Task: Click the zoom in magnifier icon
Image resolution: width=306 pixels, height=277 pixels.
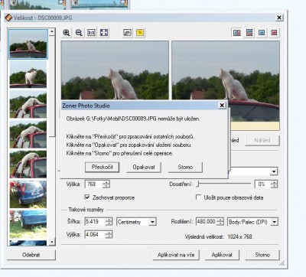Action: 67,33
